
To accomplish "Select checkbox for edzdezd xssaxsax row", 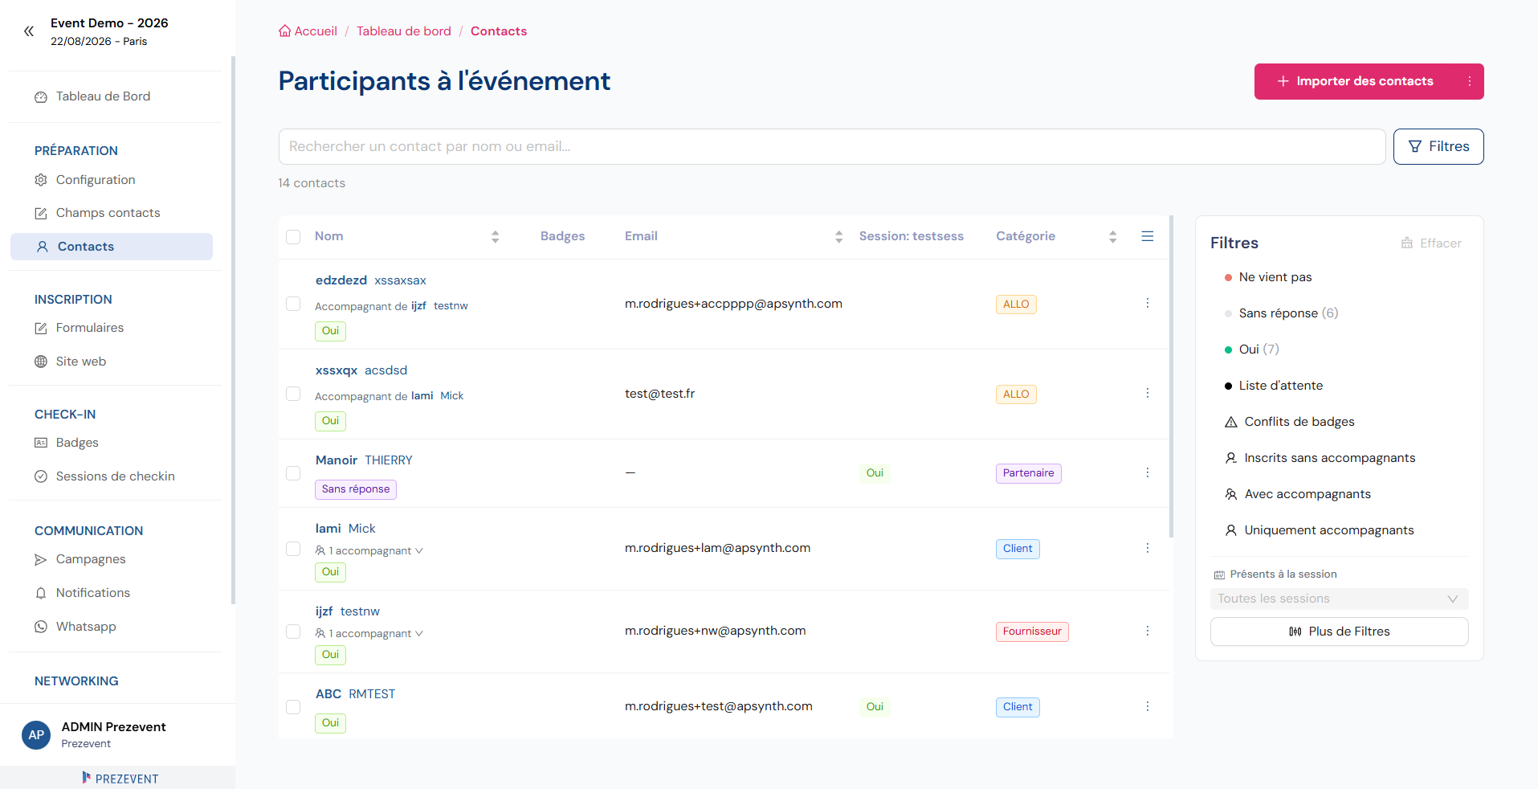I will click(x=293, y=304).
